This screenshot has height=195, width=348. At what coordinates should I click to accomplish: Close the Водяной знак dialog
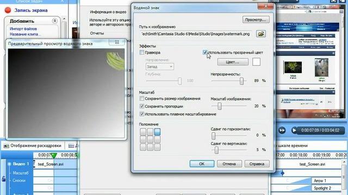coord(265,6)
